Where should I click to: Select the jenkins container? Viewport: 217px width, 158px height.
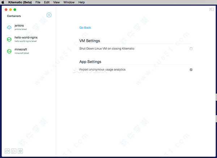(28, 27)
